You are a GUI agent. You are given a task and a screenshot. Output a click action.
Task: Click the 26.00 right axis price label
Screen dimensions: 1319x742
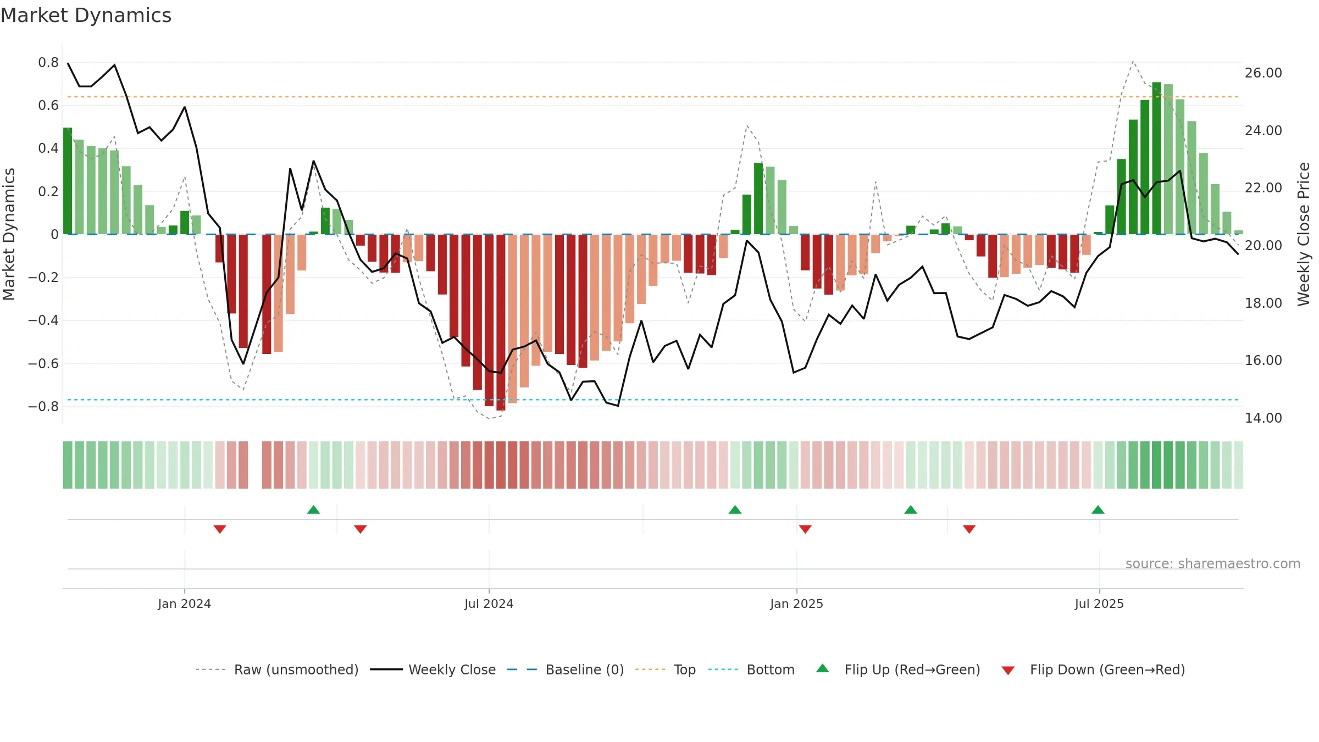[x=1263, y=73]
